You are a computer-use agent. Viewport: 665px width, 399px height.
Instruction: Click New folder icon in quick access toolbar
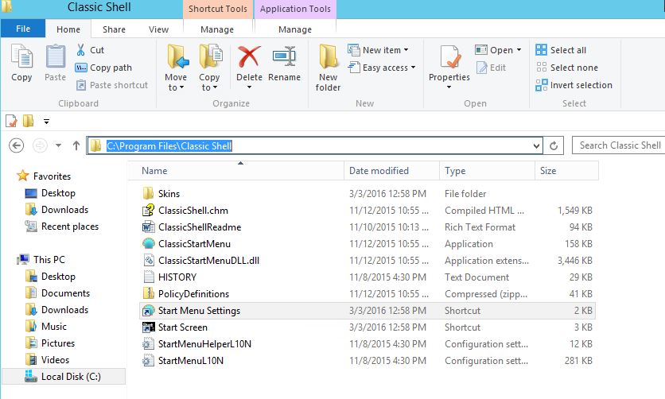click(28, 121)
